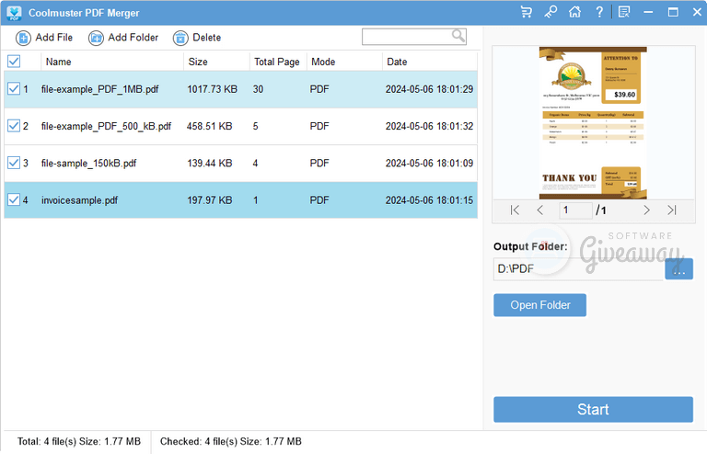The image size is (707, 454).
Task: Select invoicesample.pdf name
Action: 79,200
